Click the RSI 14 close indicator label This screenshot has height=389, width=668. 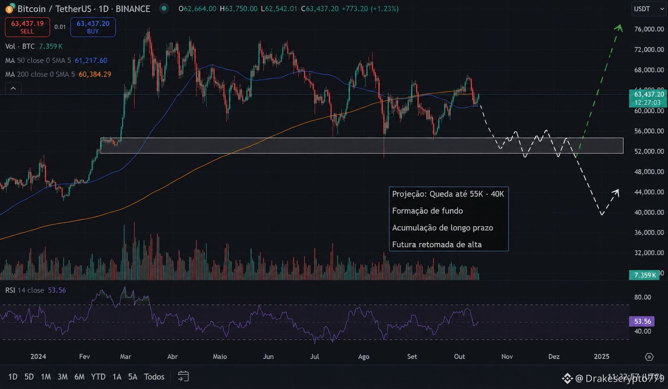tap(24, 290)
